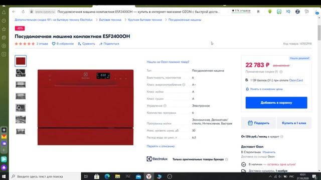
Task: Add the product to favorites (В избранное)
Action: (63, 43)
